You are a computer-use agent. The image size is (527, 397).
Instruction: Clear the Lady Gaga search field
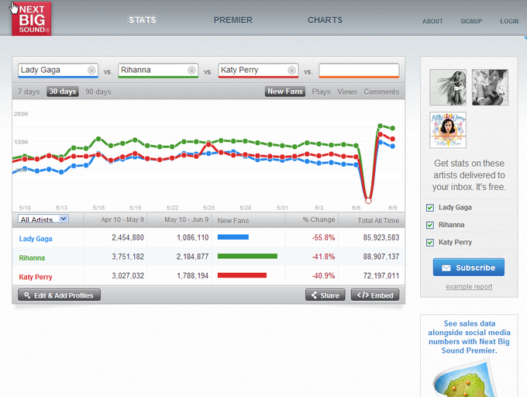91,71
